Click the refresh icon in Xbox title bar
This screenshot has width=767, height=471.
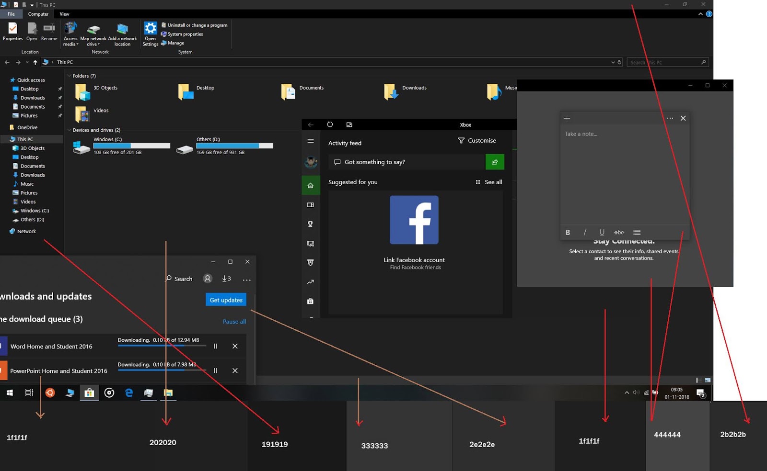(x=330, y=124)
